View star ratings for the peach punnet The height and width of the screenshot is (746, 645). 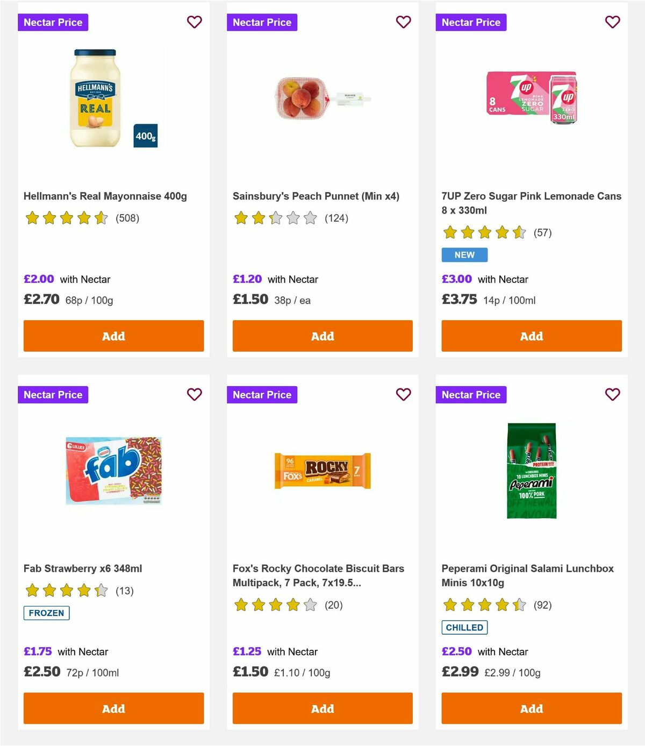click(275, 218)
